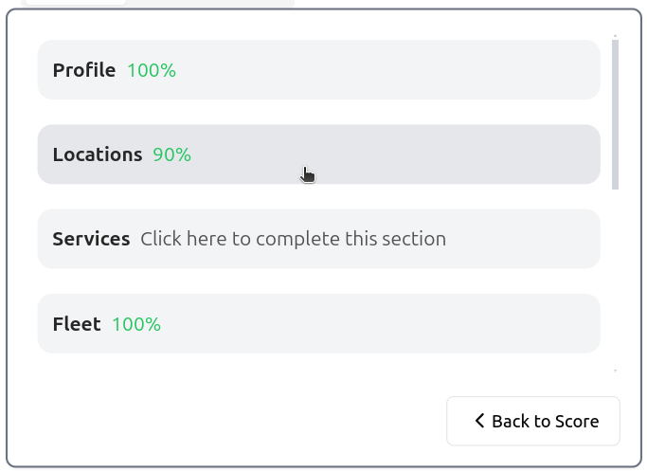Click the left chevron icon beside Back to Score
Image resolution: width=647 pixels, height=471 pixels.
[x=479, y=421]
